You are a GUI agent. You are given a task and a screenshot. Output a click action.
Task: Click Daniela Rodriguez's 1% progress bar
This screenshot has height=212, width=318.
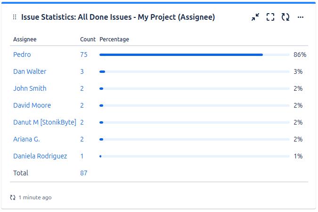coord(194,157)
